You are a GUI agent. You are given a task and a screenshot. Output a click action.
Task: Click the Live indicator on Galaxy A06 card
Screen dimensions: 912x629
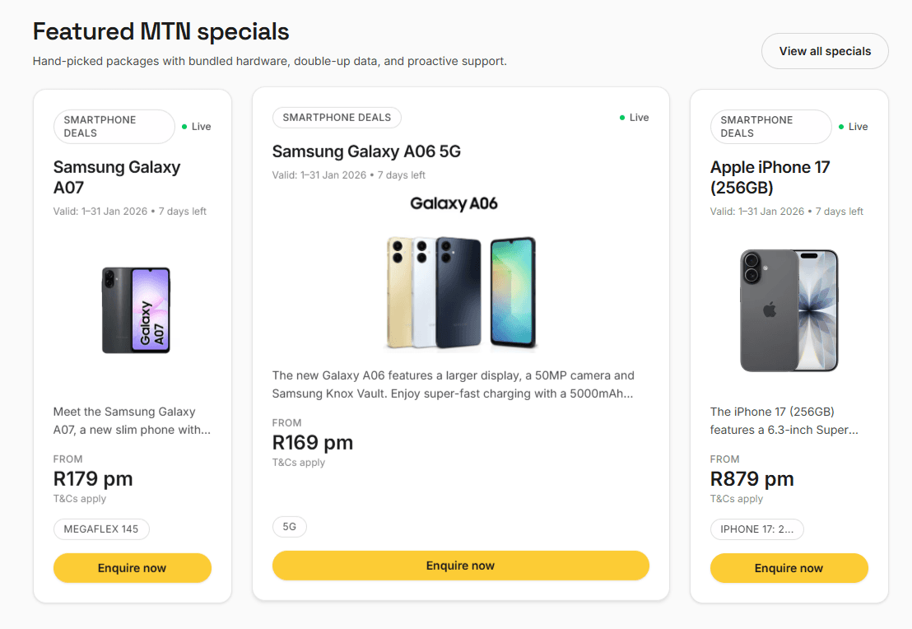tap(635, 118)
